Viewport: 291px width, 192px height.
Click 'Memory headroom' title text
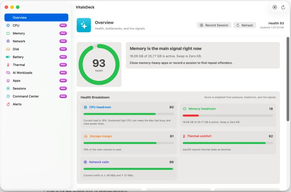click(x=202, y=109)
